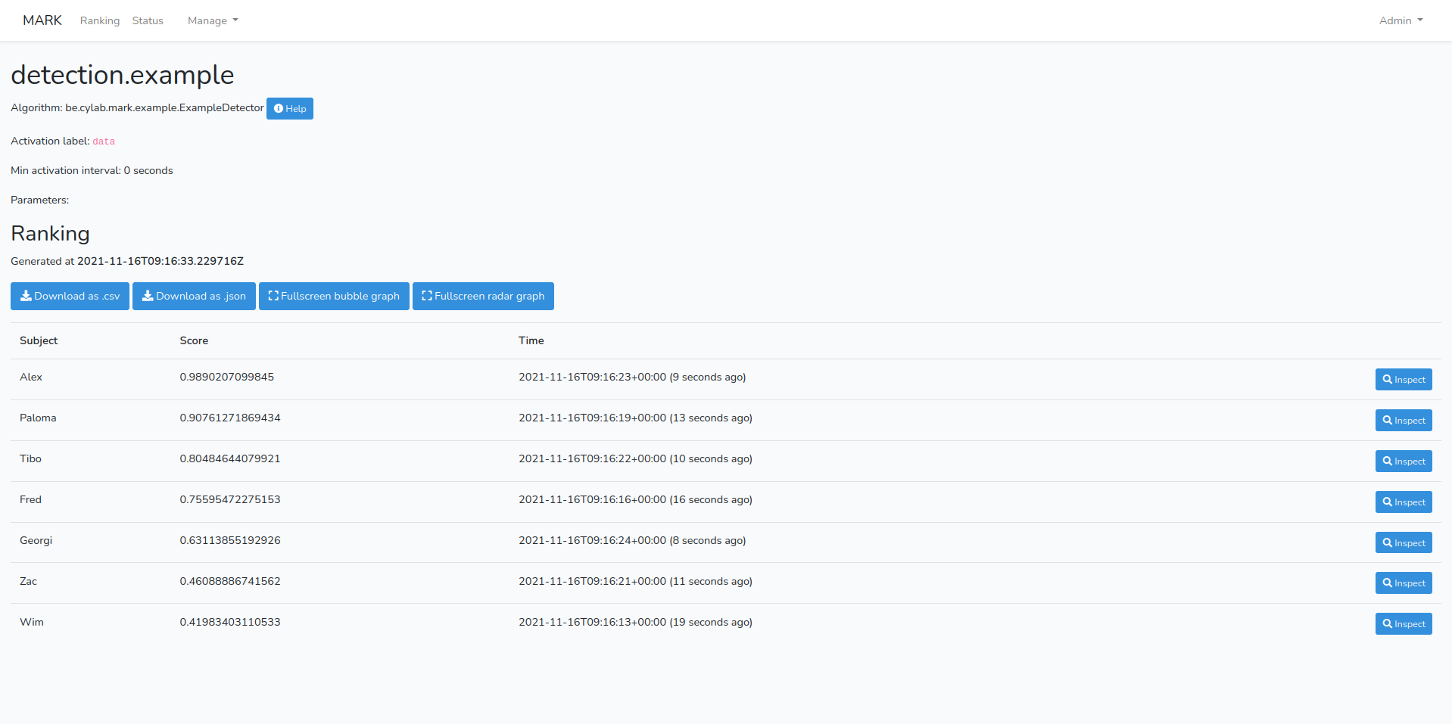Click the generated timestamp 2021-11-16T09:16:33.229716Z
The height and width of the screenshot is (724, 1452).
click(x=160, y=261)
